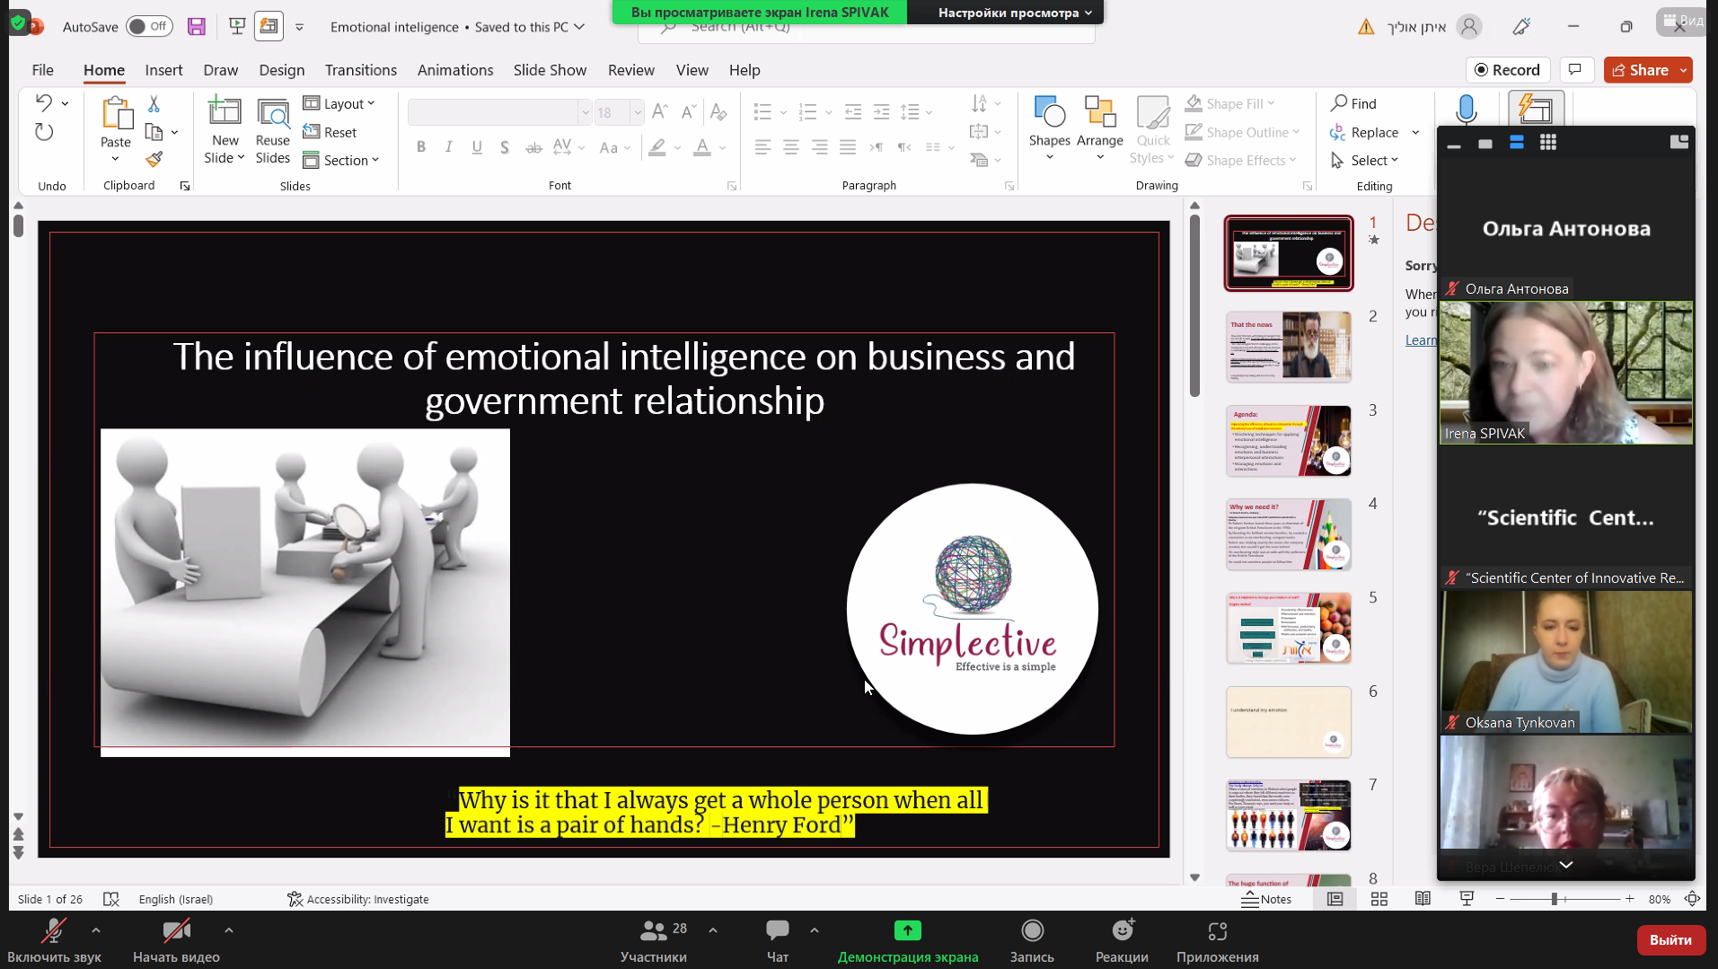Viewport: 1718px width, 969px height.
Task: Click the Cut scissors icon
Action: coord(154,104)
